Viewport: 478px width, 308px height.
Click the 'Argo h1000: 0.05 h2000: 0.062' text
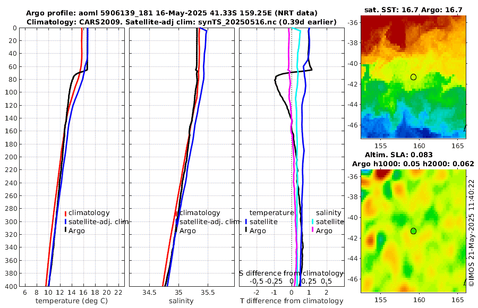413,164
